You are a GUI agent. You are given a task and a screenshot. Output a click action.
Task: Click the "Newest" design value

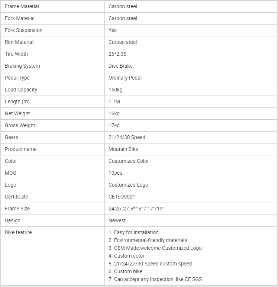[117, 220]
